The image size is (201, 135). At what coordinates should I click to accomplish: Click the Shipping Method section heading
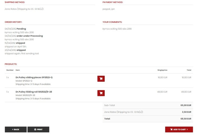(x=15, y=2)
